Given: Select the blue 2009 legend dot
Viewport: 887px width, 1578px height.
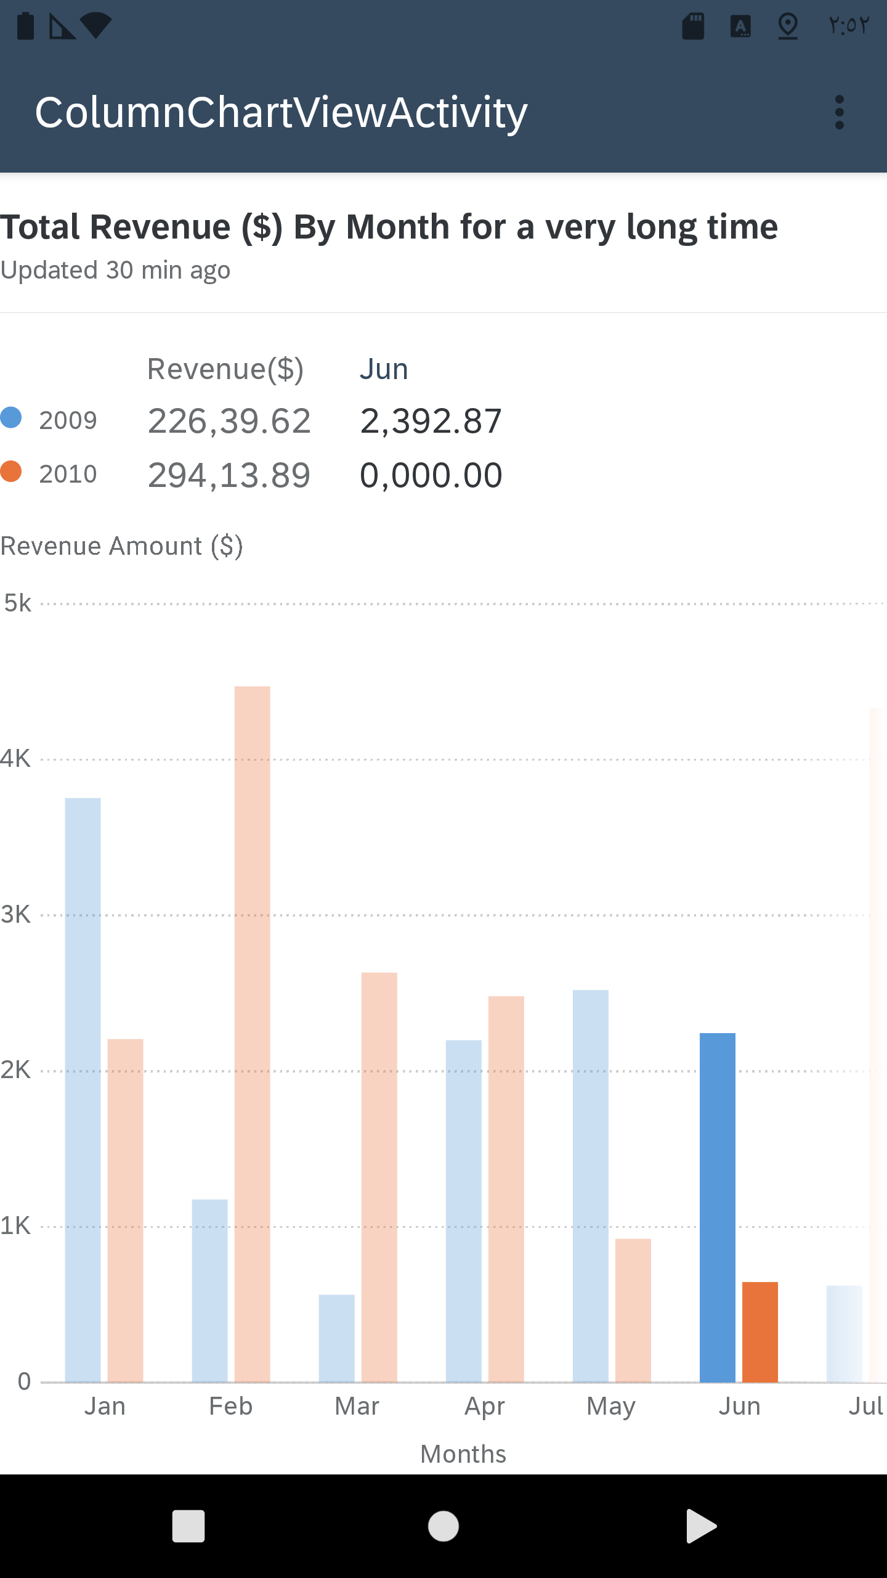Looking at the screenshot, I should tap(11, 417).
